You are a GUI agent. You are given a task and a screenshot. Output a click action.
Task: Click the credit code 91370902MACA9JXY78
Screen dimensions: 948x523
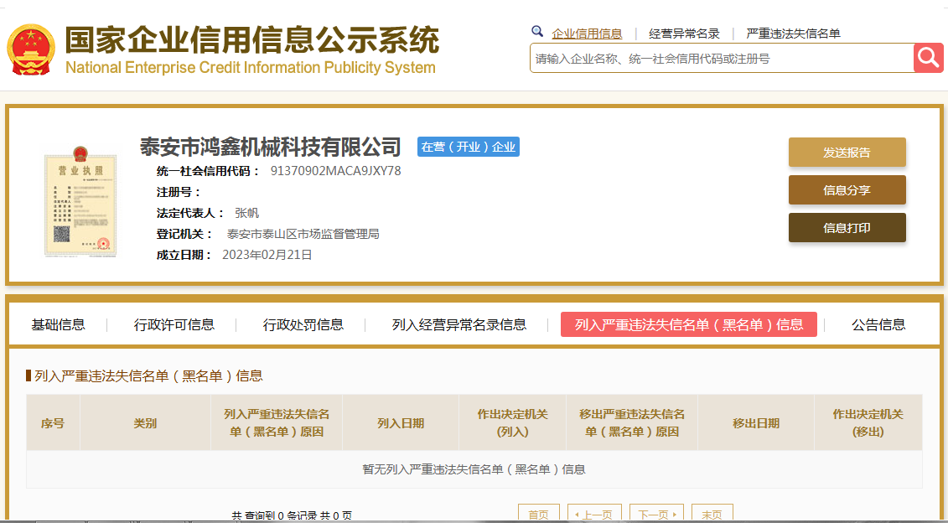[x=335, y=171]
